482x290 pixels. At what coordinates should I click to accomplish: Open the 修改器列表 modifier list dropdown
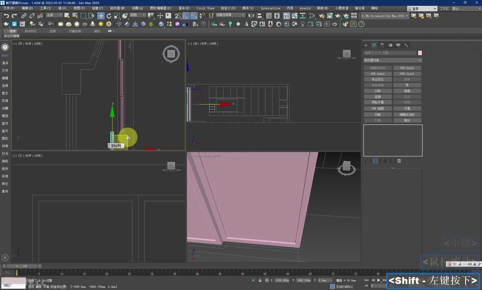tap(393, 60)
